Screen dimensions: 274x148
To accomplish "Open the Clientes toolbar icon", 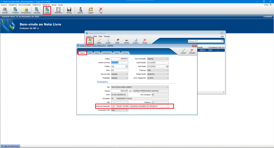I will [x=5, y=10].
